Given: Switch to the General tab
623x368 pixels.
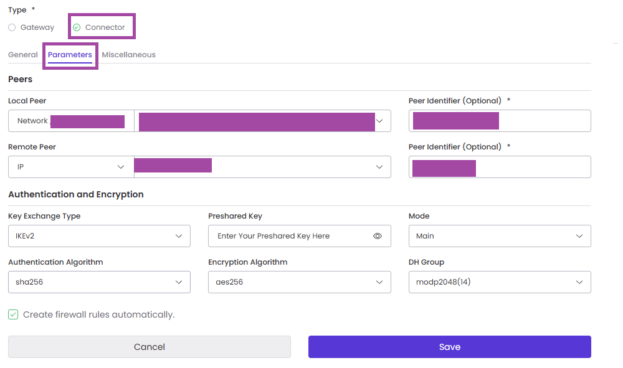Looking at the screenshot, I should coord(22,55).
